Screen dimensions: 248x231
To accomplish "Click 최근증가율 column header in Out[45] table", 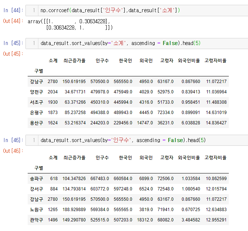I will click(x=74, y=60).
